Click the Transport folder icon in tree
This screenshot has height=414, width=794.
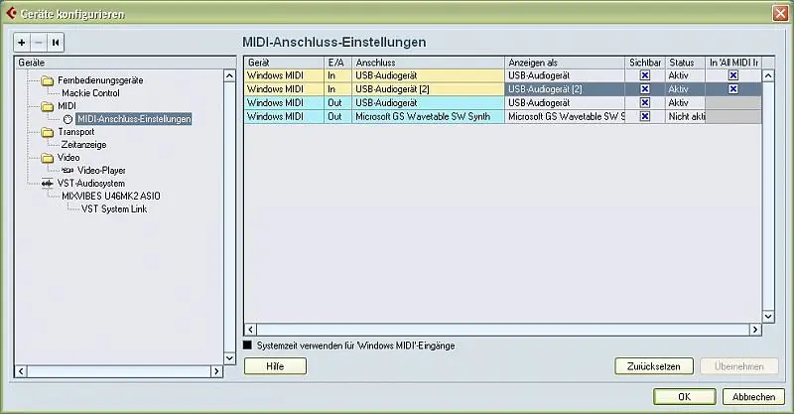(x=47, y=132)
